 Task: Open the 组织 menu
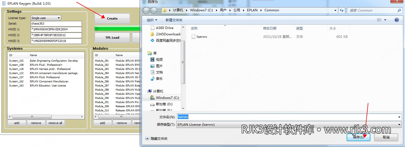click(x=152, y=20)
